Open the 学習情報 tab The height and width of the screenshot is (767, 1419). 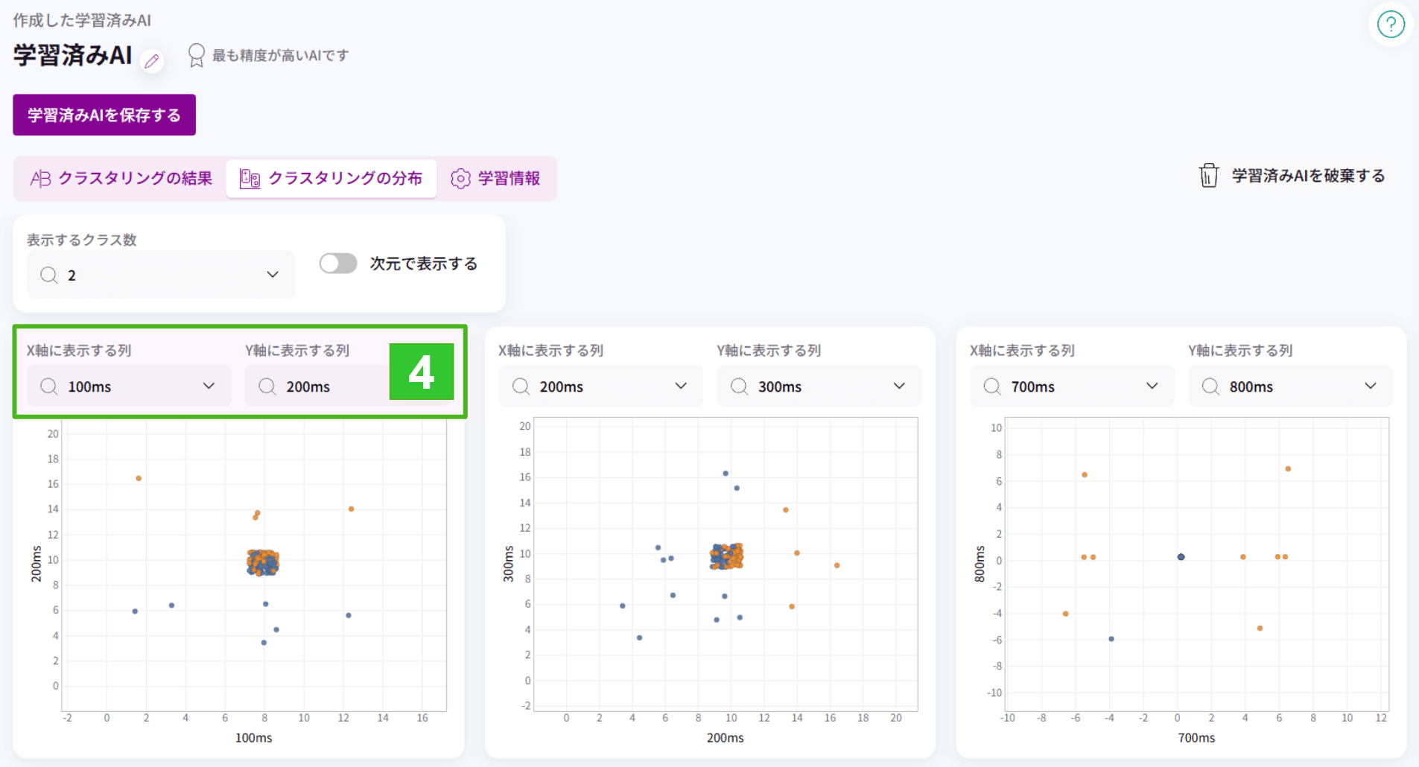tap(496, 179)
